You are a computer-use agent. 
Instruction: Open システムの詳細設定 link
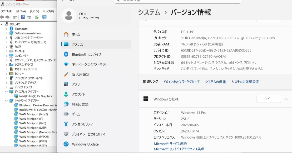point(245,82)
